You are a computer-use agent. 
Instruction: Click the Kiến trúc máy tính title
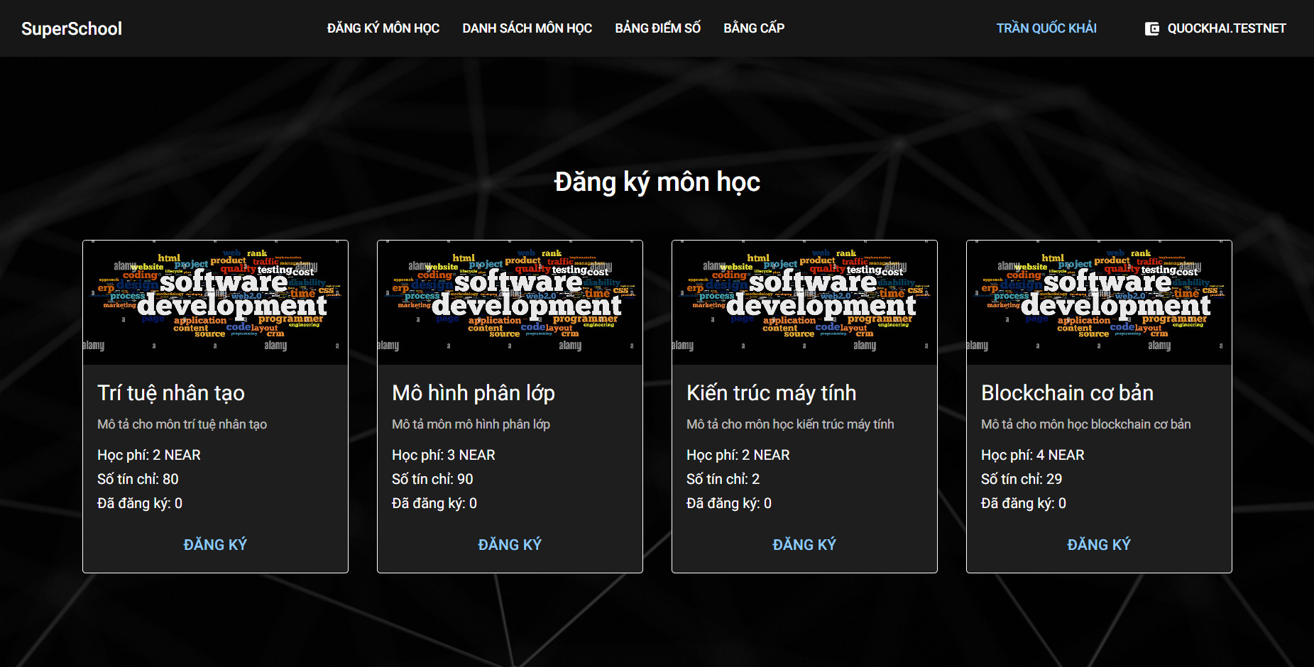click(x=772, y=393)
